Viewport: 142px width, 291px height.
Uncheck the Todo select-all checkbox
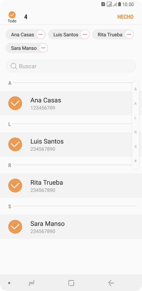tap(12, 15)
